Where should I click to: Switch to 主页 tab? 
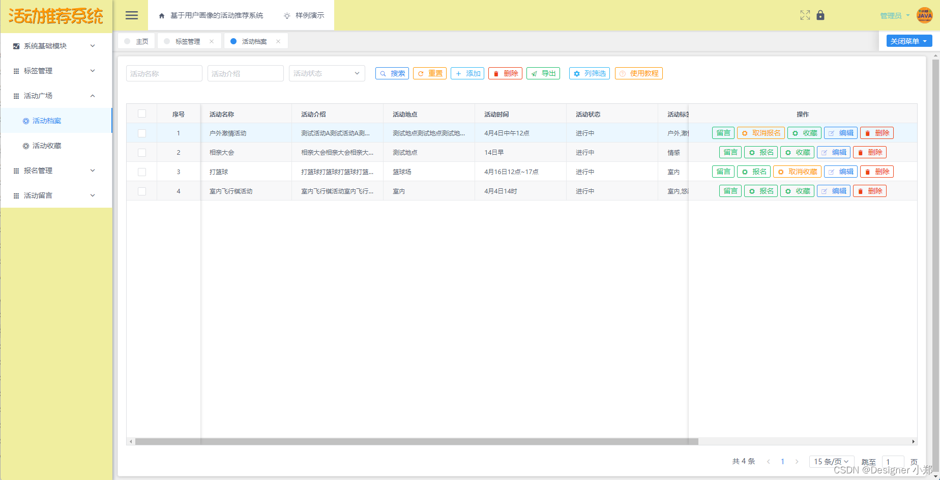tap(136, 41)
